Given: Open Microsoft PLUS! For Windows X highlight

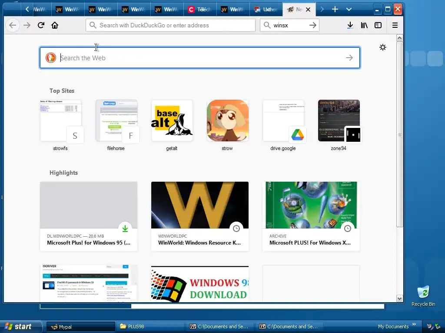Looking at the screenshot, I should [311, 216].
